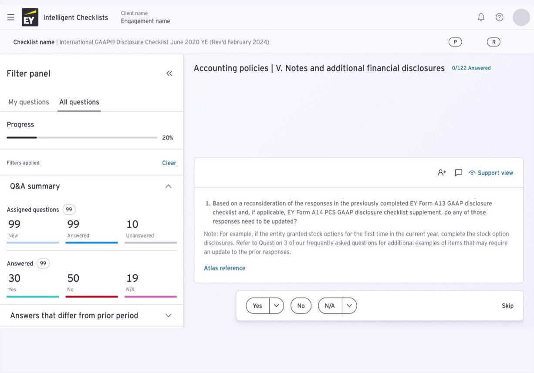Click the EY logo
This screenshot has height=373, width=534.
click(30, 17)
